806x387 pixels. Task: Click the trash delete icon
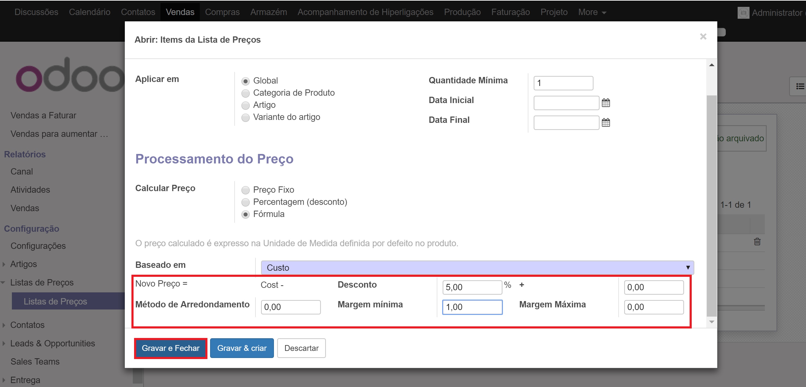[x=757, y=242]
